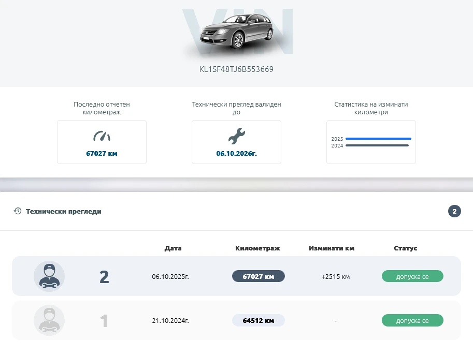This screenshot has width=473, height=356.
Task: Select the mechanic avatar for inspection 2
Action: point(49,276)
